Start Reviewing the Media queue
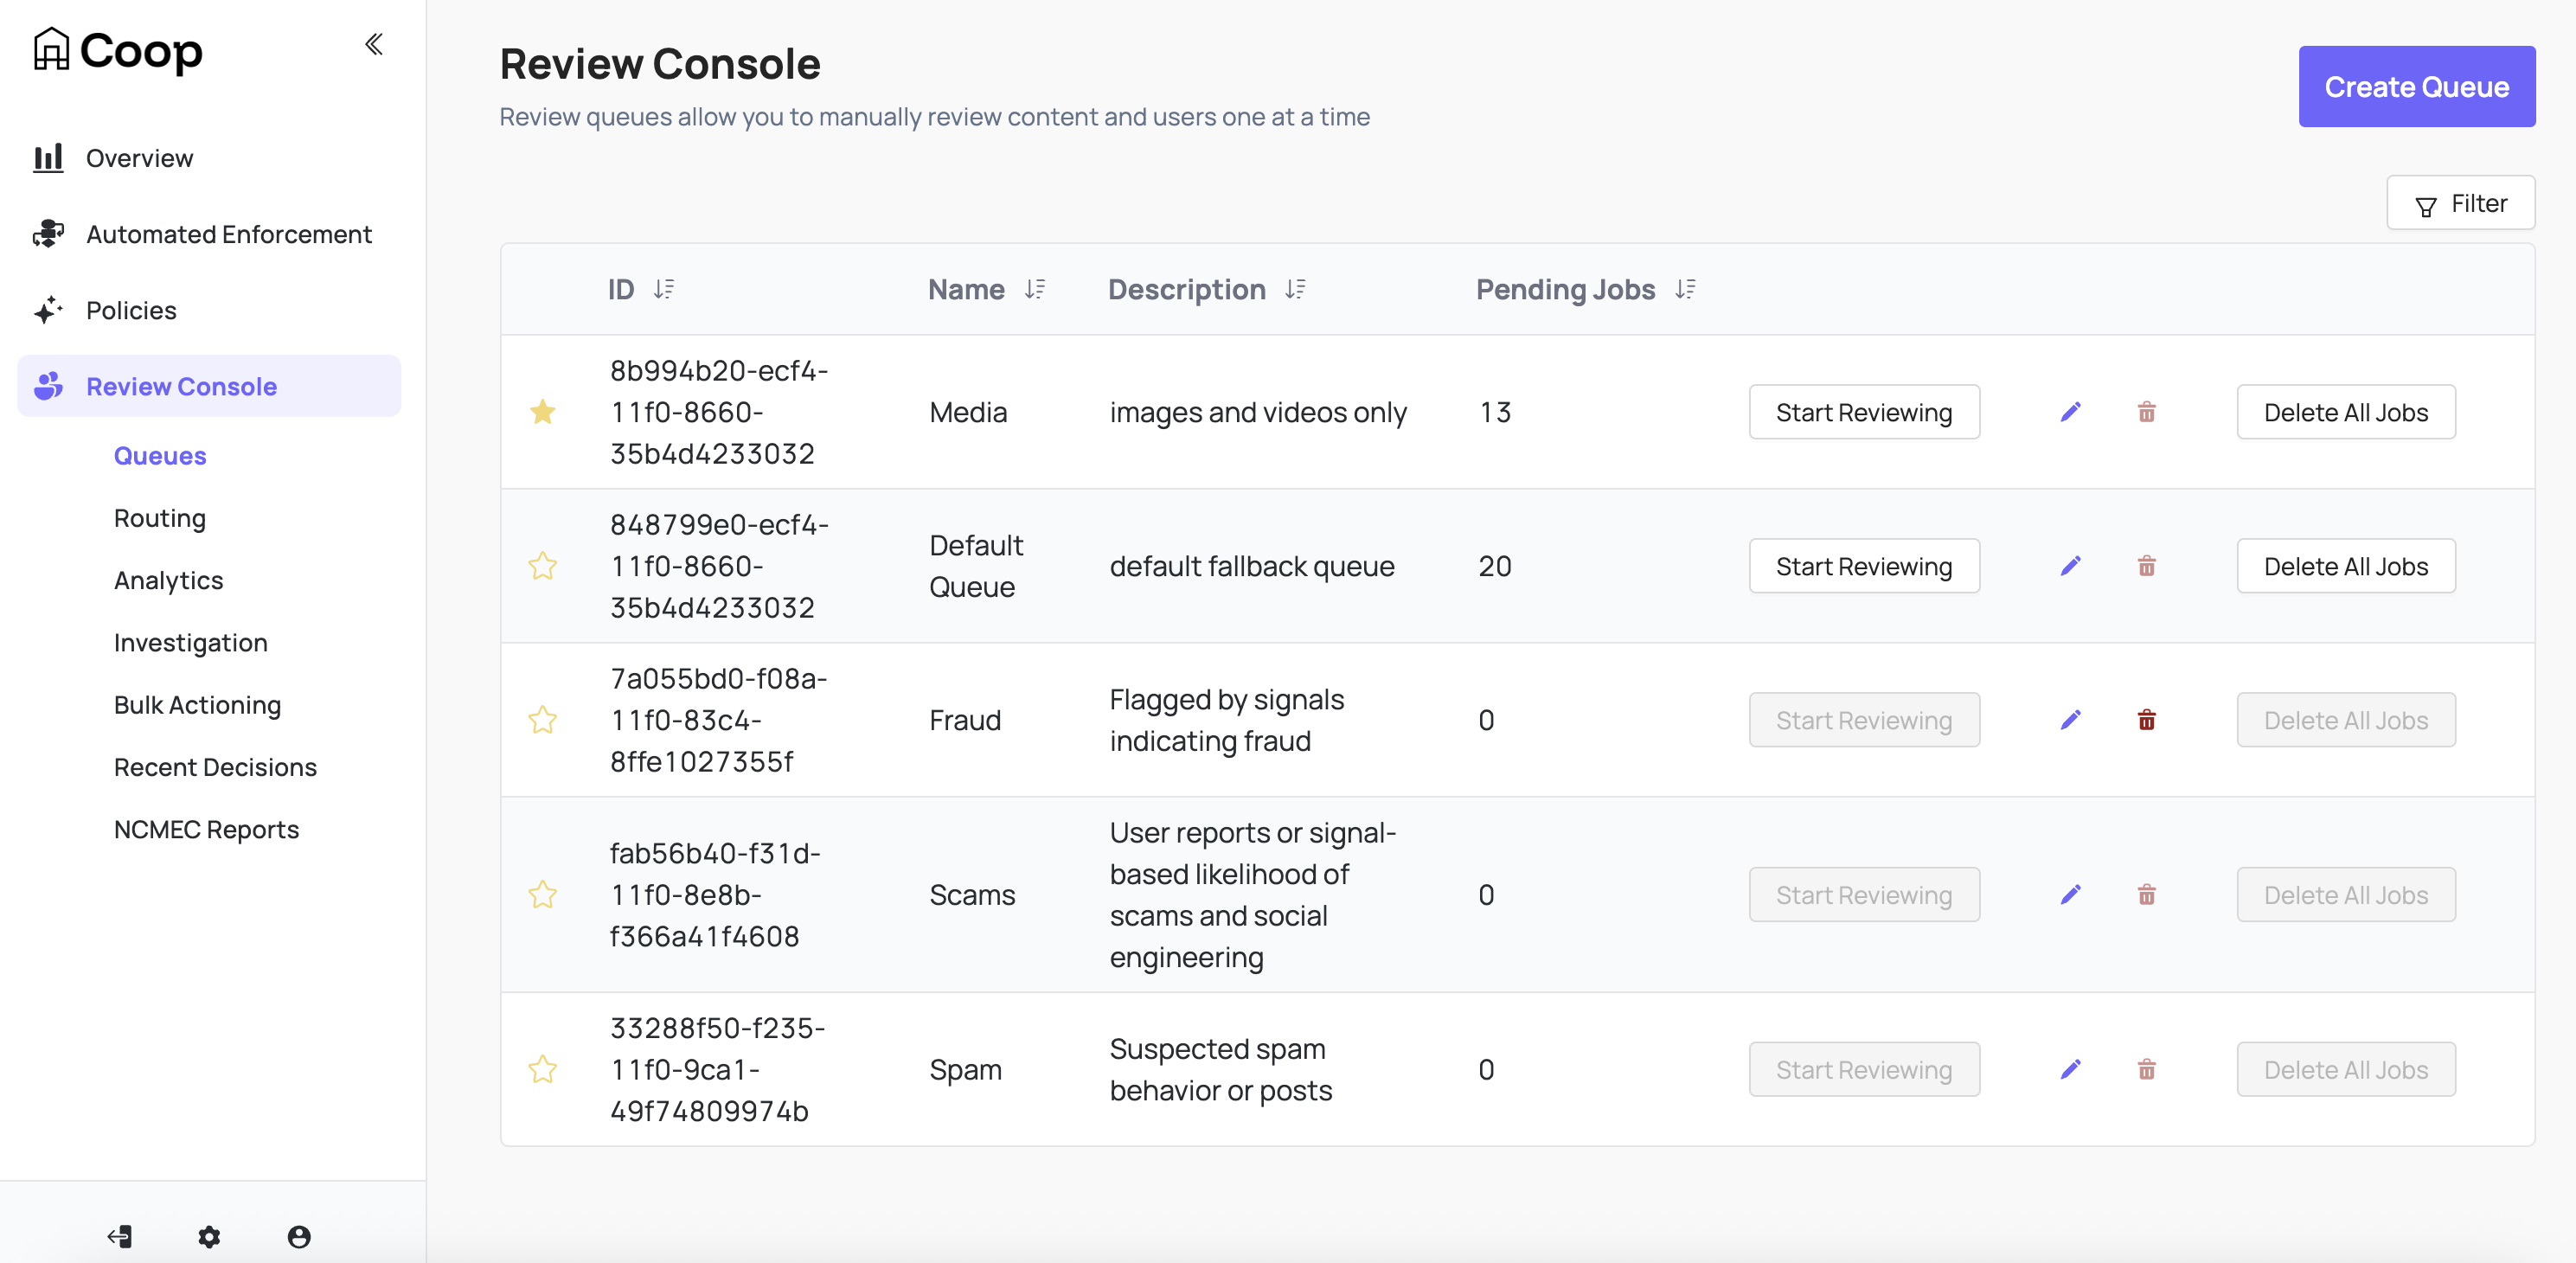 [1864, 411]
